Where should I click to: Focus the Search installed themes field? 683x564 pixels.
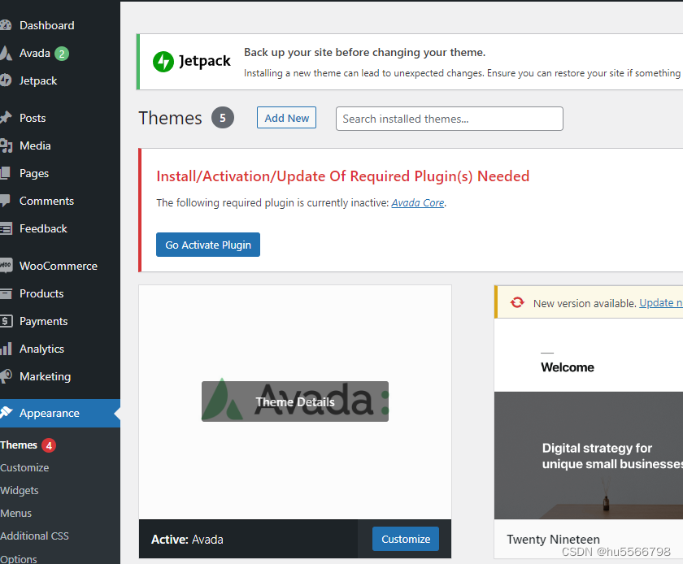click(449, 119)
